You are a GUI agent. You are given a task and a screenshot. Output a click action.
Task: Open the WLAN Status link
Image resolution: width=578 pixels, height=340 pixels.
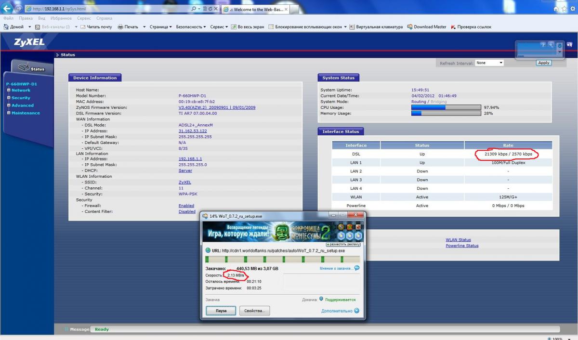coord(458,240)
